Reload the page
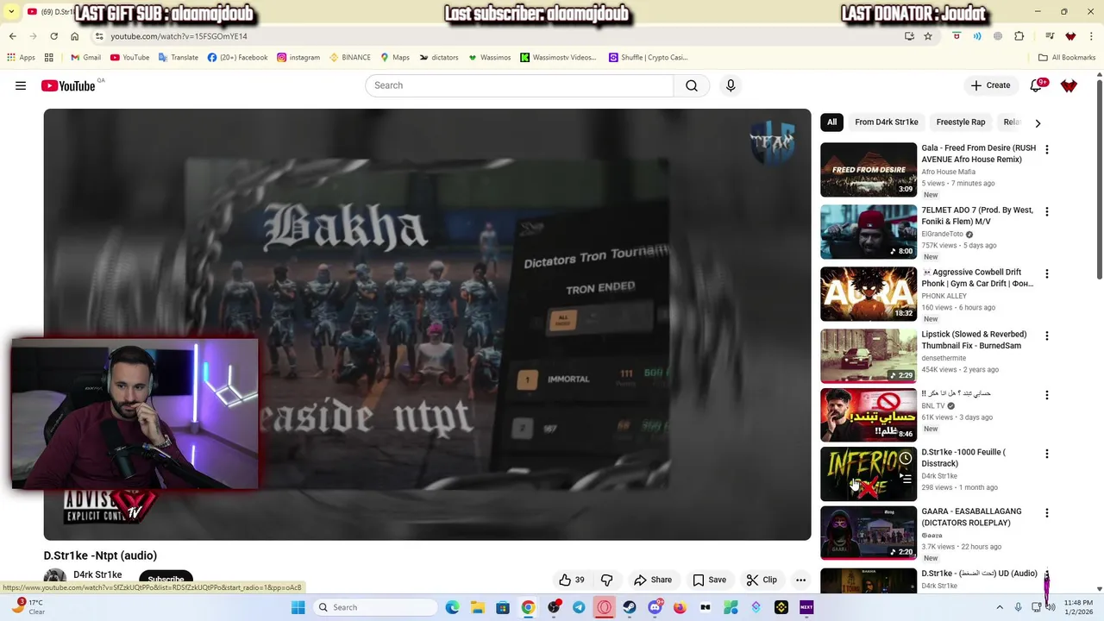This screenshot has height=621, width=1104. [x=53, y=36]
